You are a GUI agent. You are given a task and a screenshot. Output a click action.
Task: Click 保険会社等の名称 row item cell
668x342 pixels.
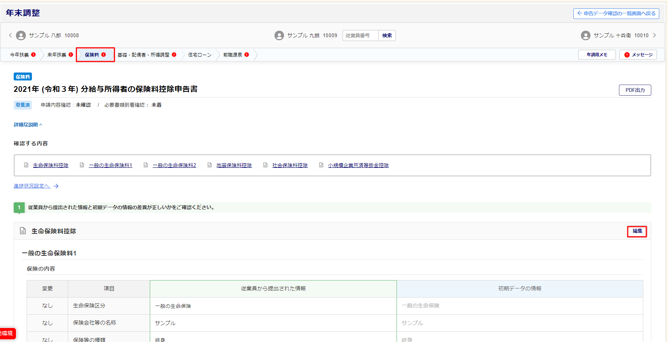pos(109,323)
